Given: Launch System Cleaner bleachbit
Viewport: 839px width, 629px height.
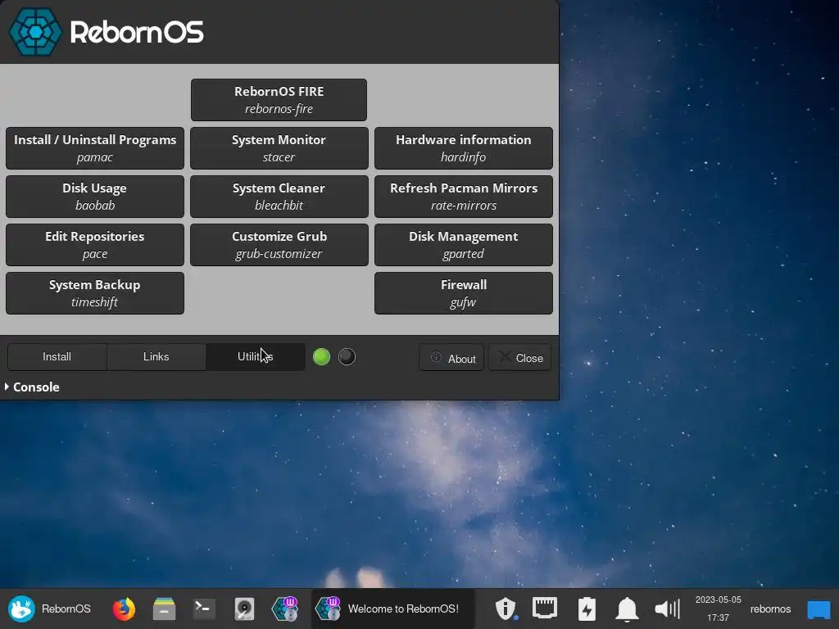Looking at the screenshot, I should click(x=279, y=197).
